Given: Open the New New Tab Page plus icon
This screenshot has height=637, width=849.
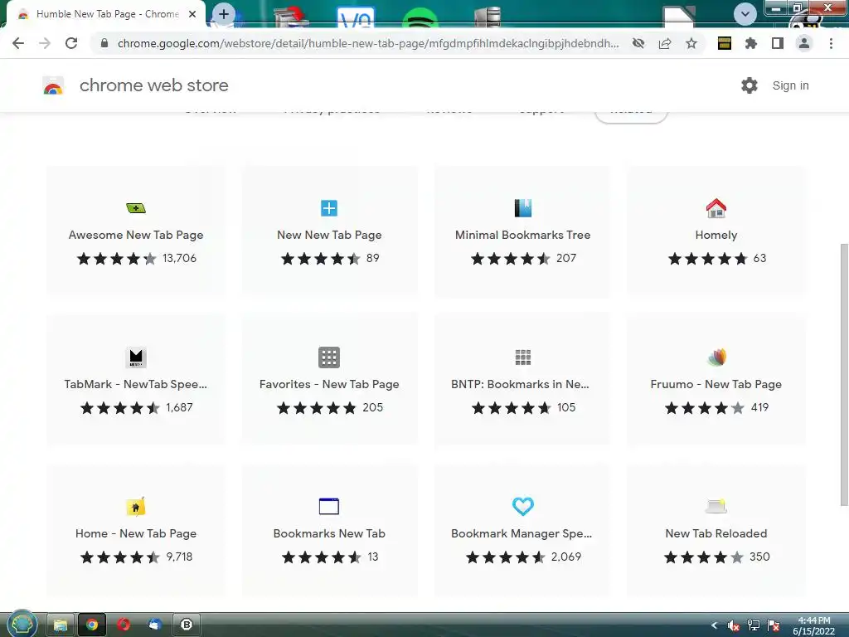Looking at the screenshot, I should 329,208.
